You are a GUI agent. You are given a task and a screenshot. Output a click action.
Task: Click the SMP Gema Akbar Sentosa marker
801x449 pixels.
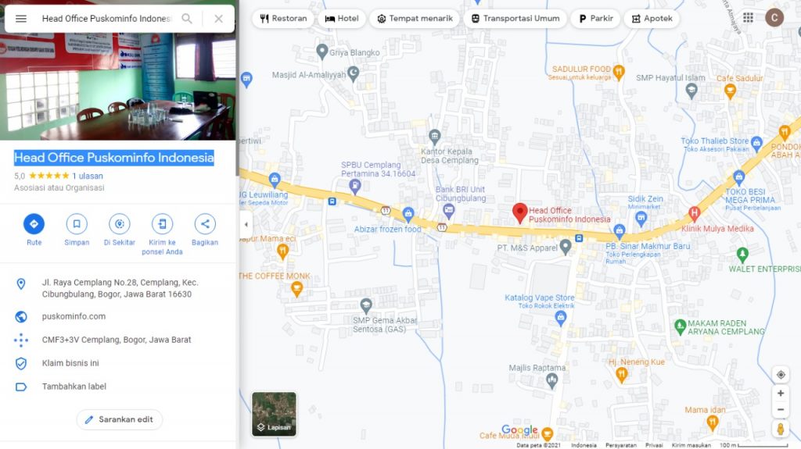tap(366, 305)
